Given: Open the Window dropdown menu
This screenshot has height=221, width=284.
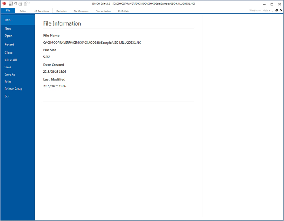Looking at the screenshot, I should [x=255, y=11].
